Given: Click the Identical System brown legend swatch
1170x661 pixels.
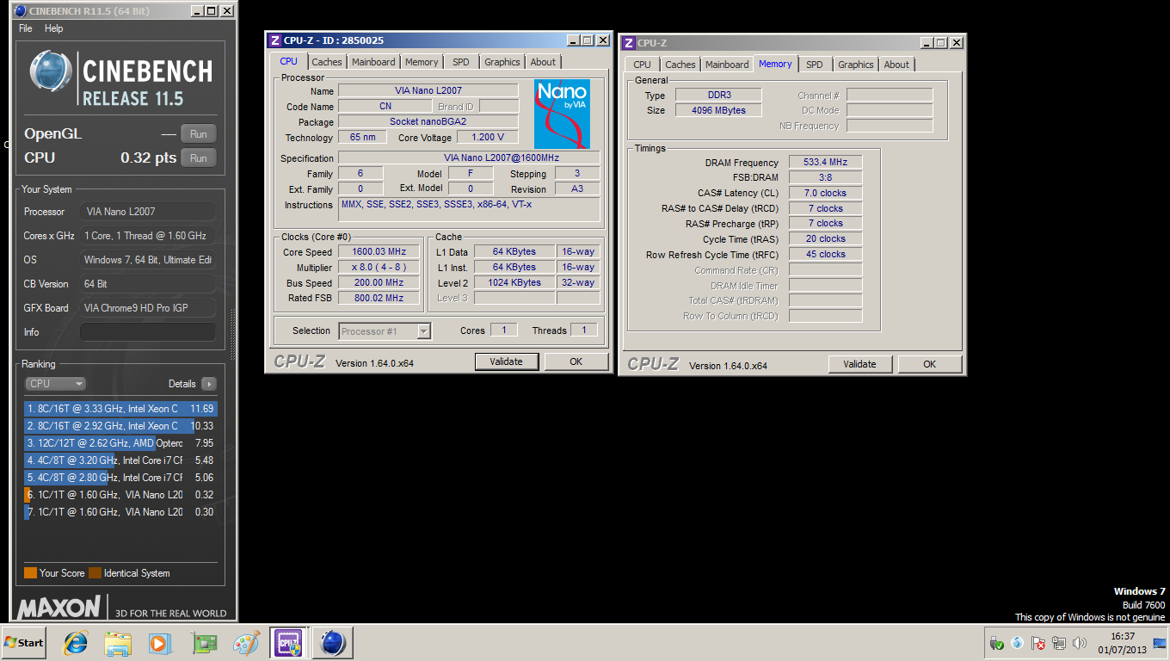Looking at the screenshot, I should pos(95,573).
